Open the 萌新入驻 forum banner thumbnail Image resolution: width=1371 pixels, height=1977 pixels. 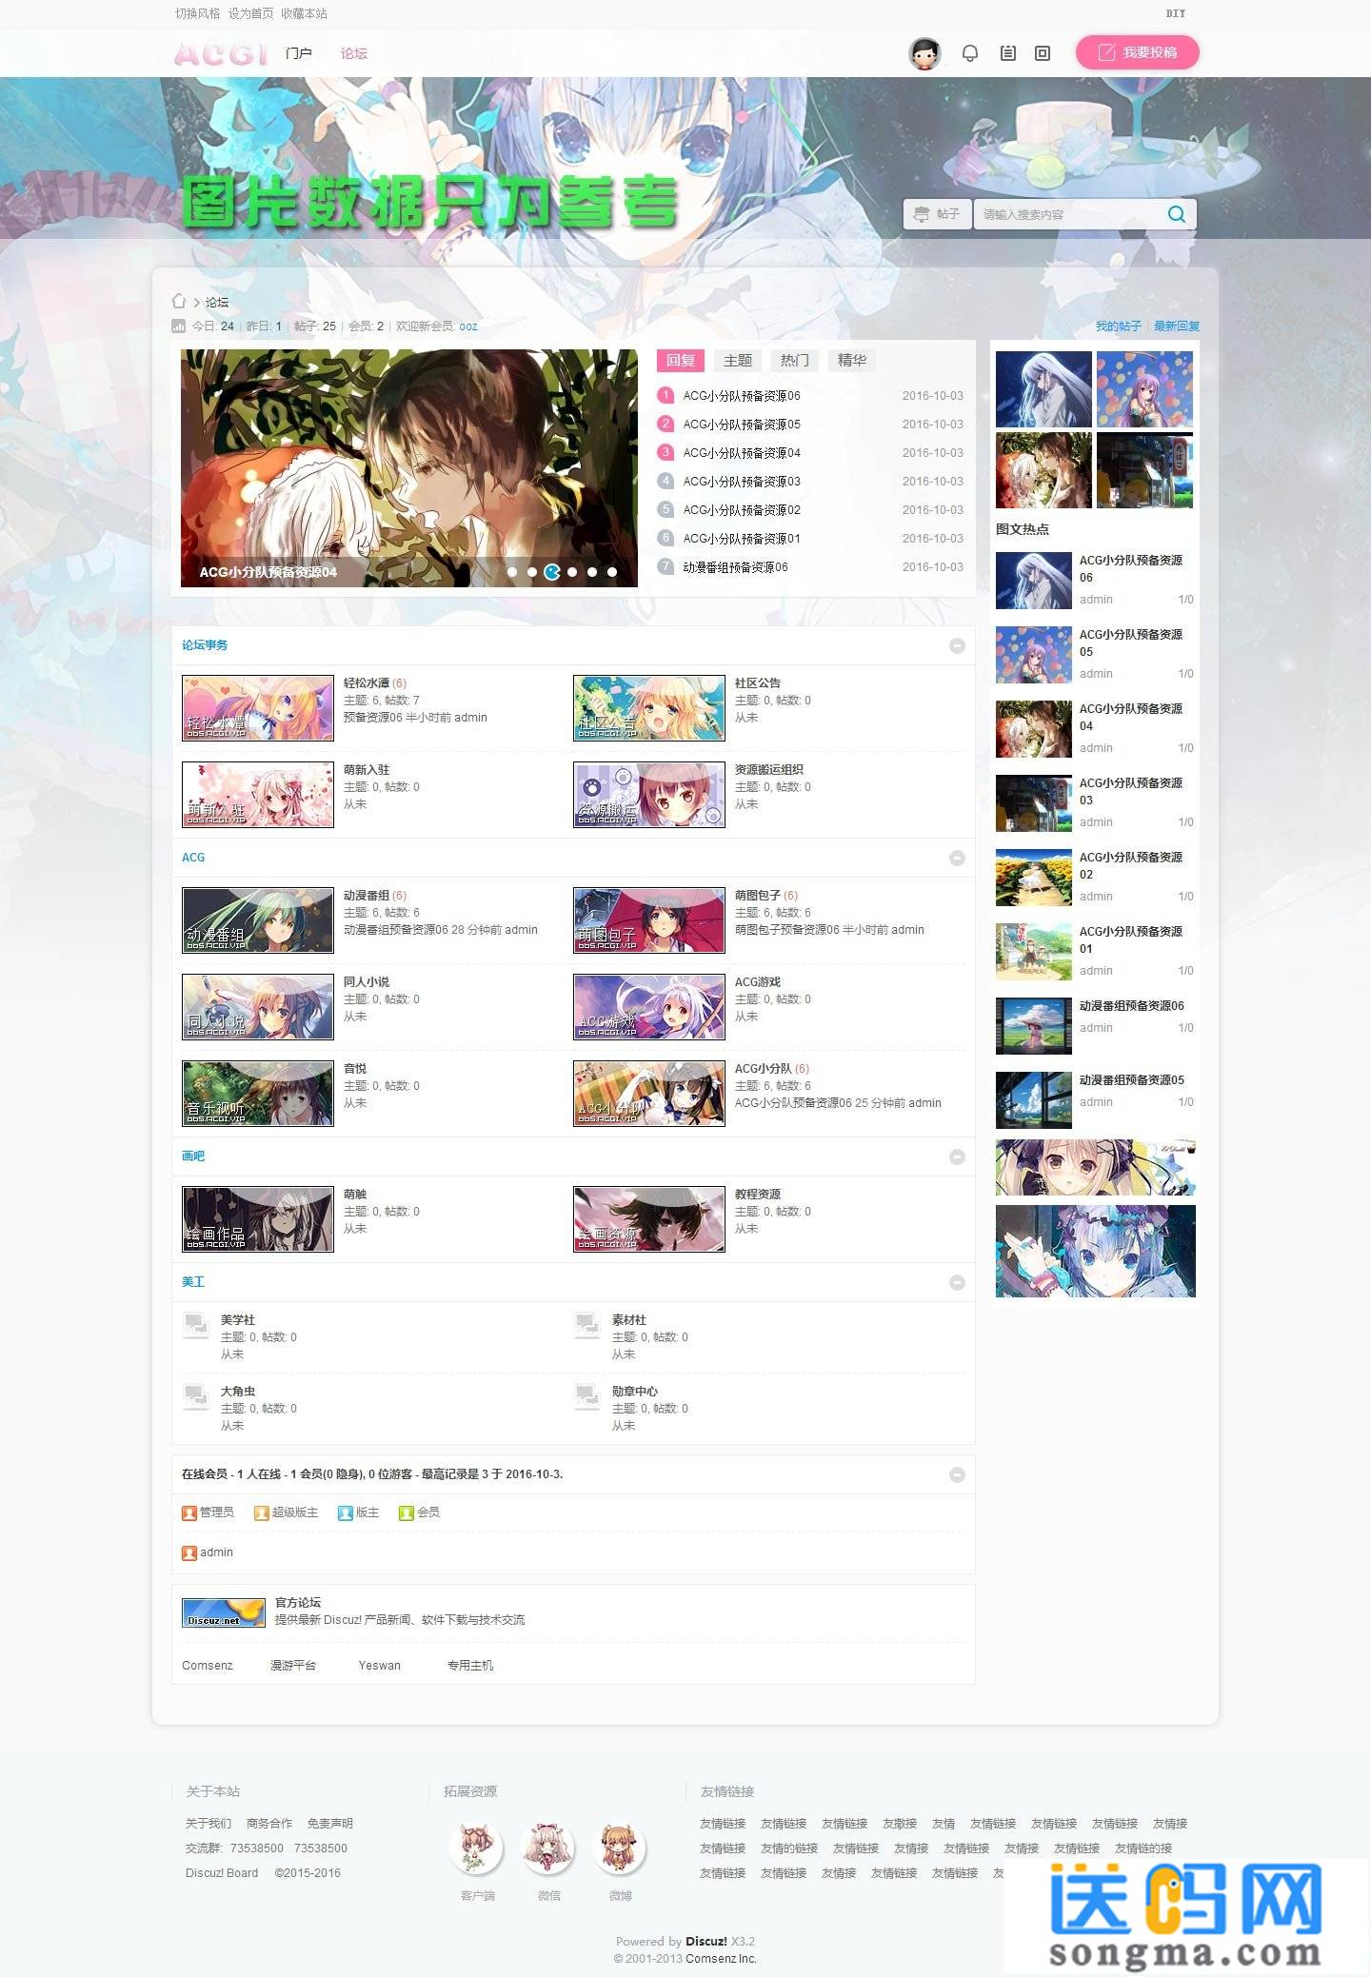pyautogui.click(x=258, y=795)
